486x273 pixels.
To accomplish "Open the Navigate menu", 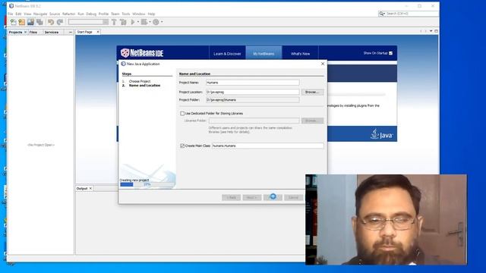I will click(x=40, y=14).
